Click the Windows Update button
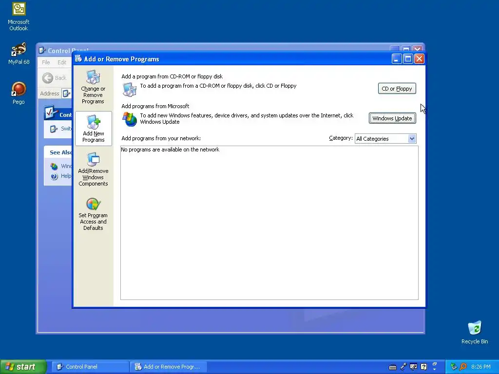The height and width of the screenshot is (374, 499). (392, 118)
